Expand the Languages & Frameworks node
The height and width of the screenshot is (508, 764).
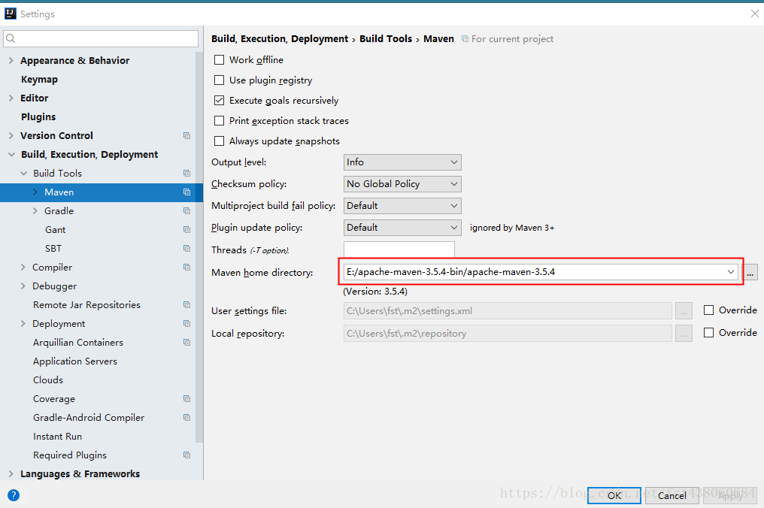(x=11, y=474)
